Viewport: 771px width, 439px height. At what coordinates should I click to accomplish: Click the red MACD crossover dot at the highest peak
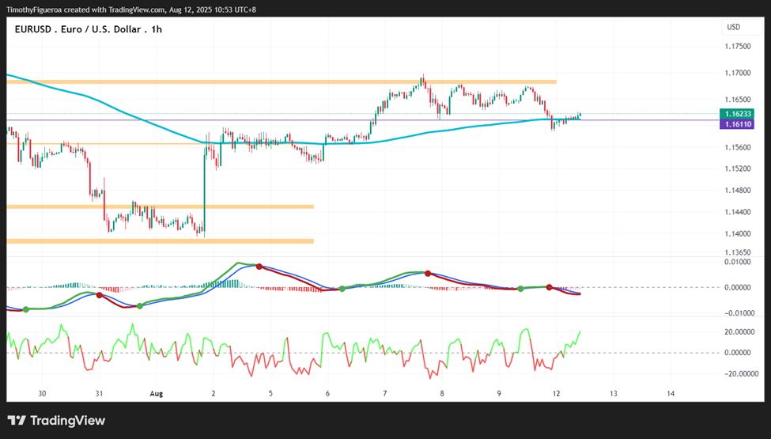click(x=259, y=267)
